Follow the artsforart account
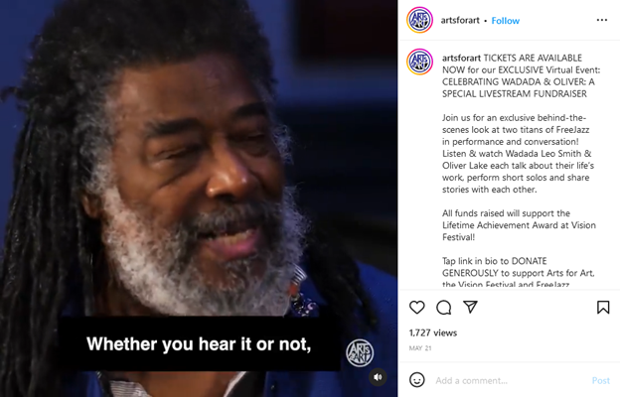620x397 pixels. 506,21
